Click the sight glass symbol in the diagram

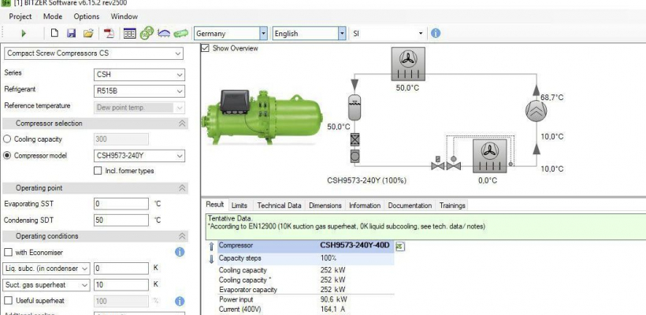pyautogui.click(x=355, y=156)
